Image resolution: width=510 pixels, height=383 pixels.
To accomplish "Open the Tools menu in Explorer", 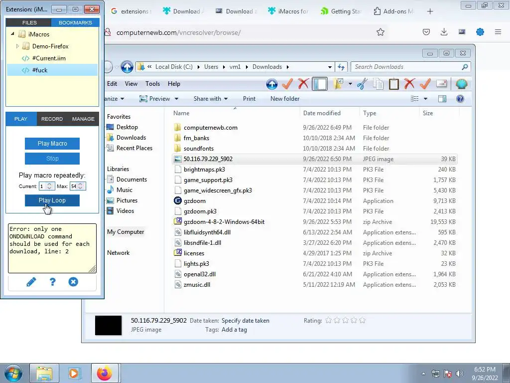I will point(152,84).
